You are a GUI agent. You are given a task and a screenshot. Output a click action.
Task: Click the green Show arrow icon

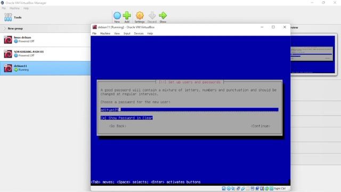pyautogui.click(x=163, y=15)
